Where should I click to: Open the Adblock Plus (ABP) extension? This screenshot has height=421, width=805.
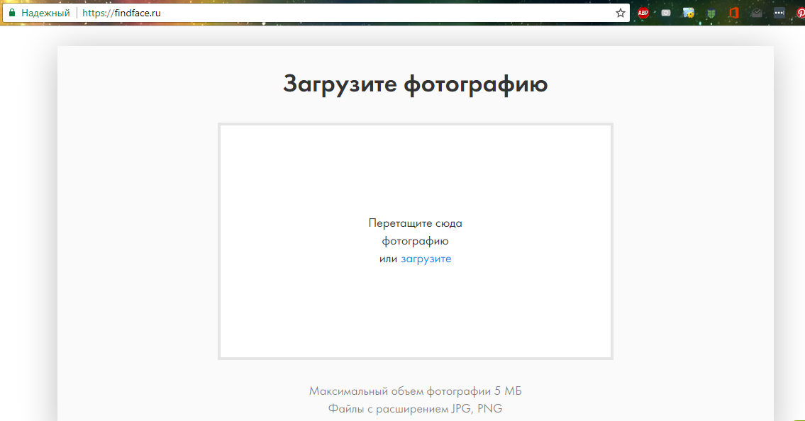tap(643, 13)
